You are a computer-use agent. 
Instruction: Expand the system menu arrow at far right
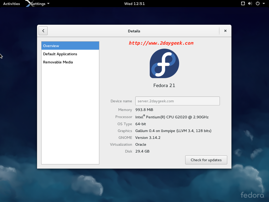point(264,4)
